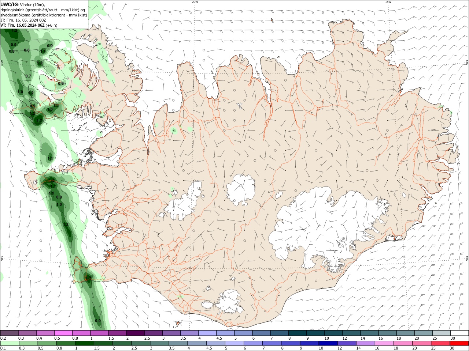The height and width of the screenshot is (351, 469).
Task: Click the bright pink 0.5 swatch in snow scale
Action: tap(63, 333)
